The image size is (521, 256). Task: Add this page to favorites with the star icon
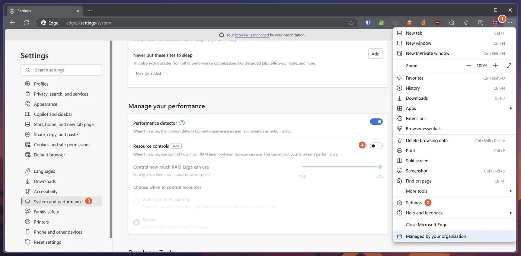pos(351,23)
